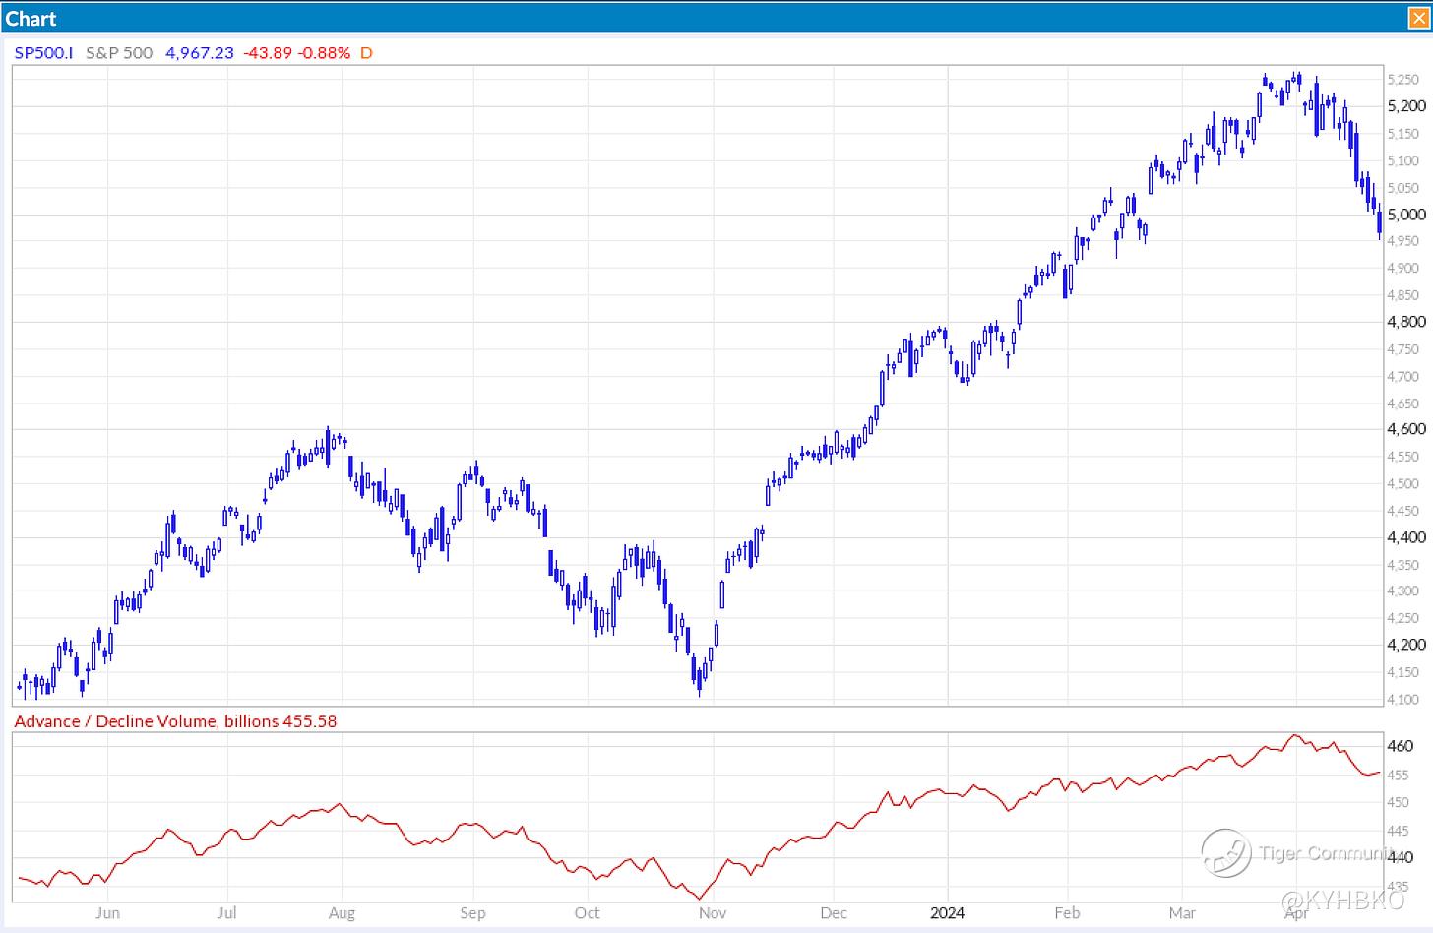Pick the Feb label on the date axis
This screenshot has width=1433, height=933.
click(1068, 913)
